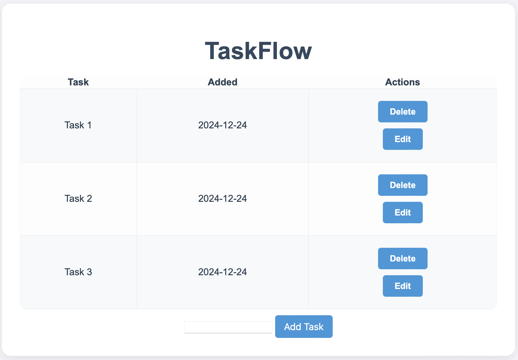Click the Task 1 name cell
The image size is (518, 360).
pyautogui.click(x=78, y=125)
